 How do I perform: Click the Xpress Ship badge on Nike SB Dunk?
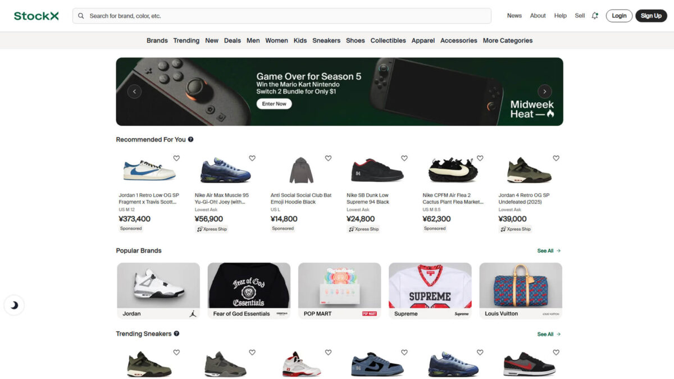coord(363,229)
